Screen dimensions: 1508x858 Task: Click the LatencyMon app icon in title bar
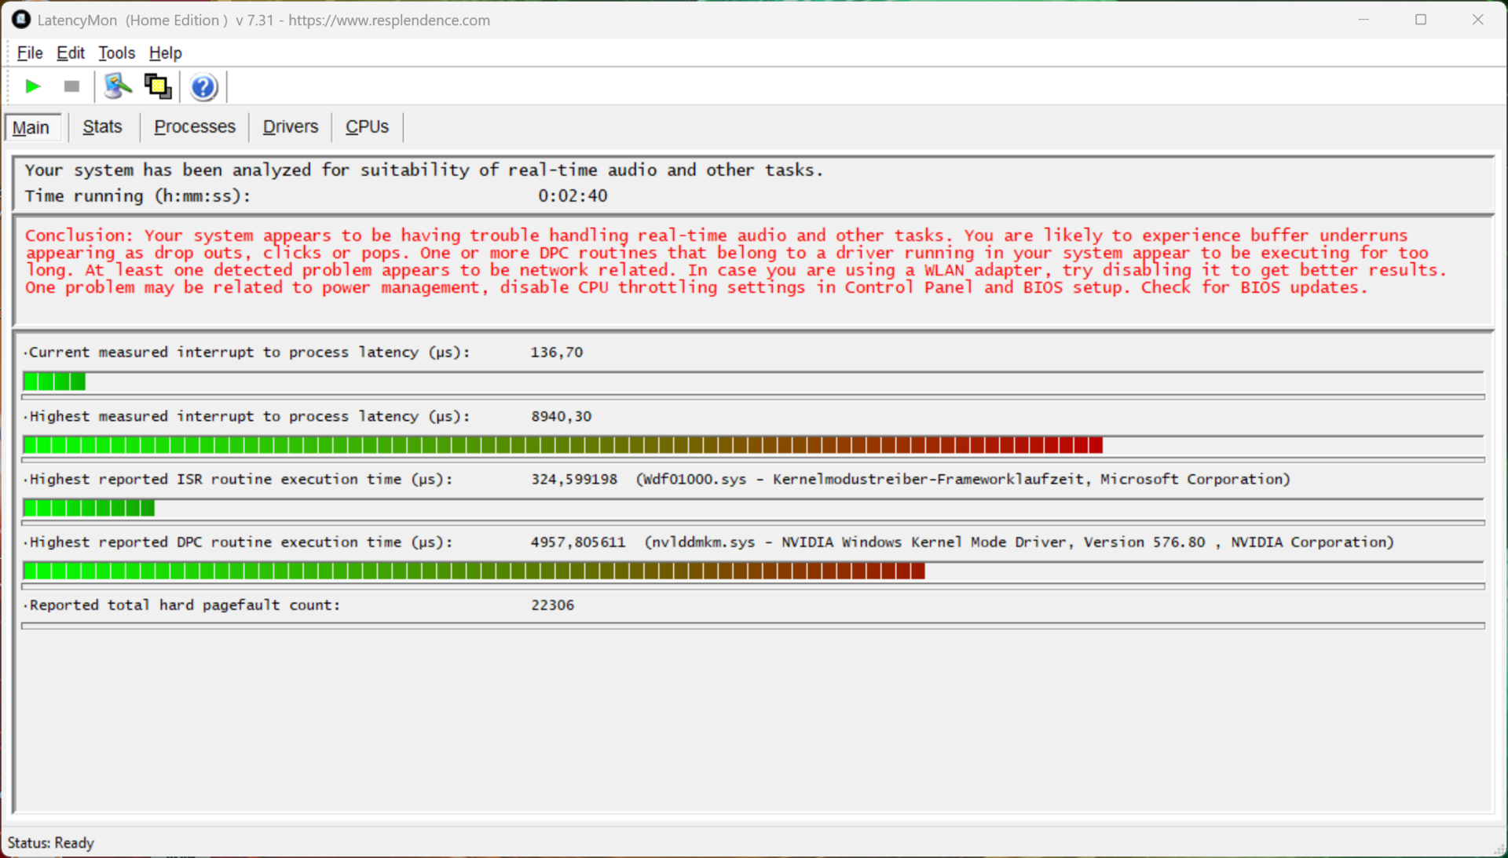click(x=21, y=20)
